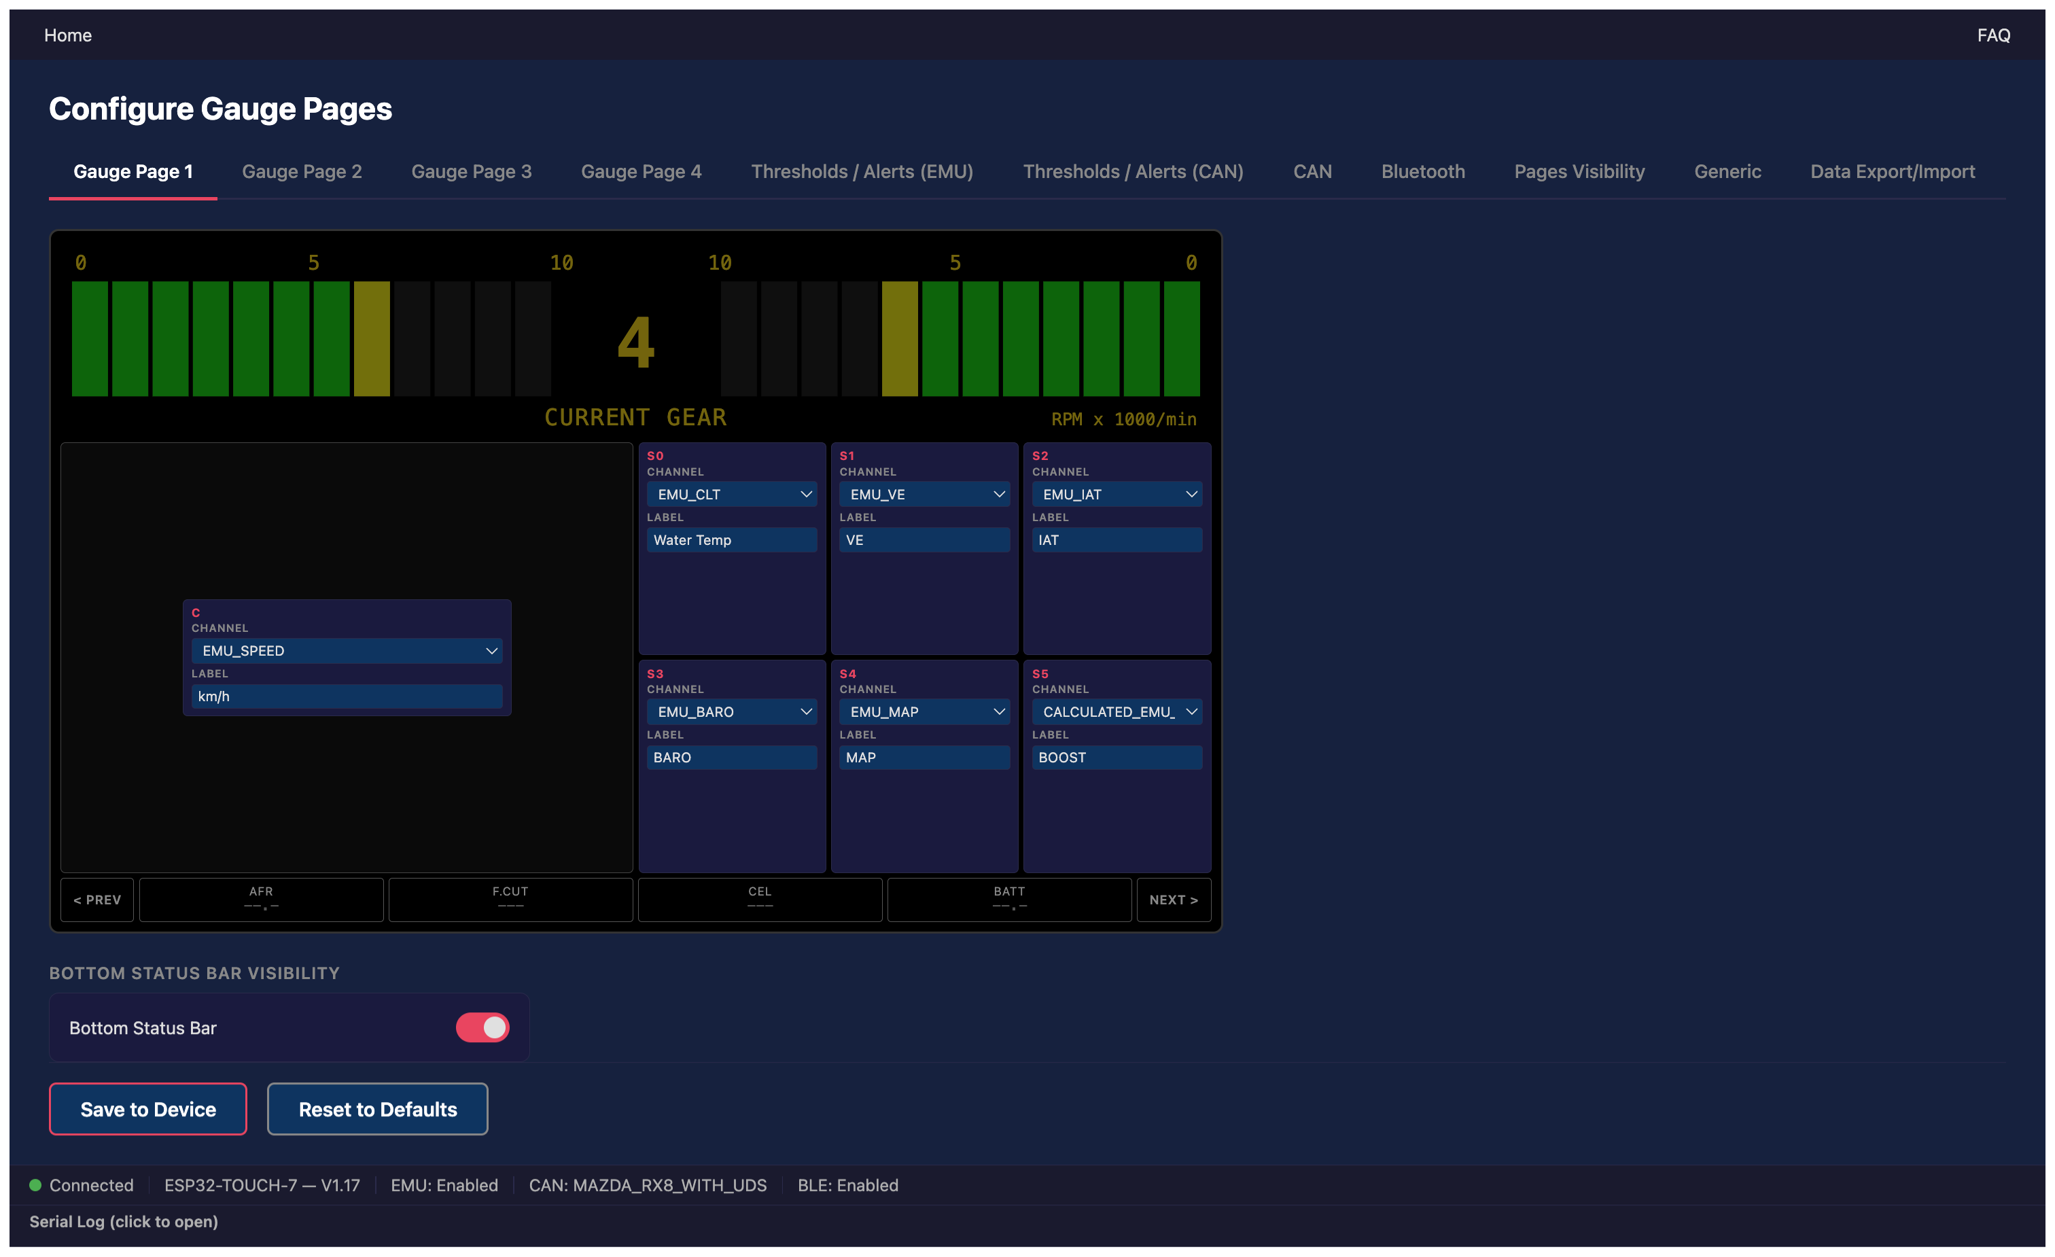This screenshot has width=2055, height=1257.
Task: Open the S2 EMU_IAT channel dropdown
Action: pos(1117,494)
